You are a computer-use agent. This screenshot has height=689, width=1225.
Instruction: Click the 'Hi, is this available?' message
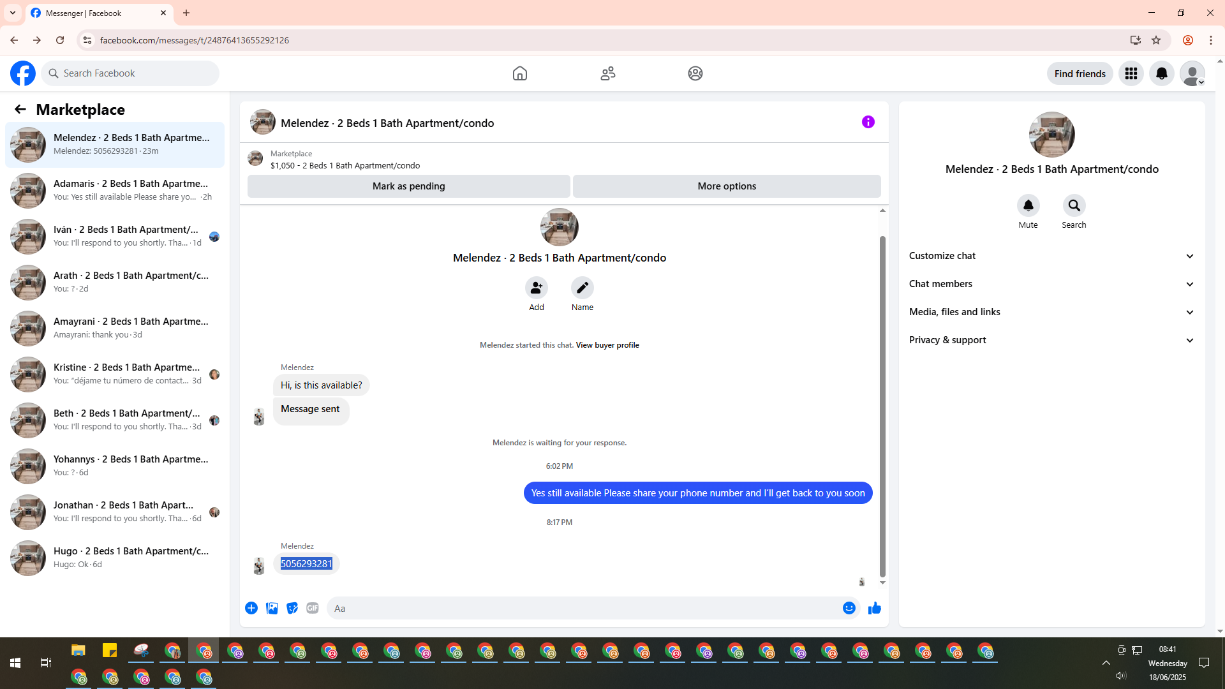(x=321, y=385)
